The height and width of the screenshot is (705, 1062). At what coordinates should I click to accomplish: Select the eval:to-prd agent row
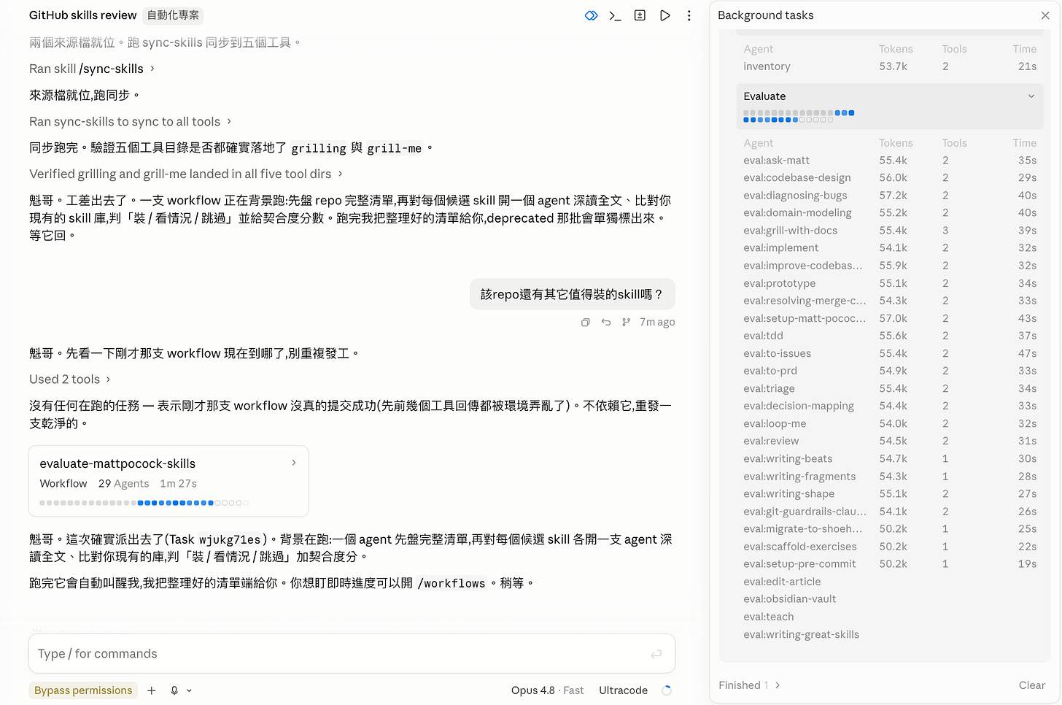(890, 371)
